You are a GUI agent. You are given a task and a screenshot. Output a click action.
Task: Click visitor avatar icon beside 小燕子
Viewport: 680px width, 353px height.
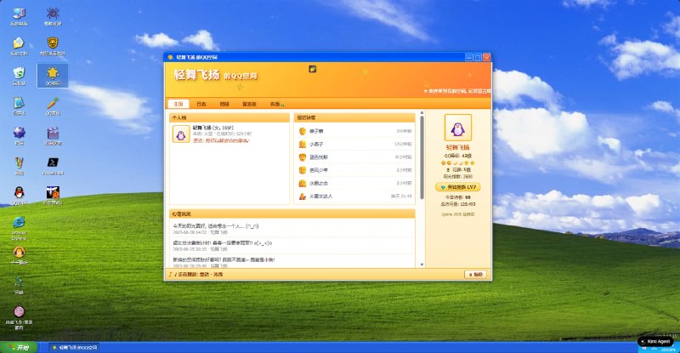303,144
